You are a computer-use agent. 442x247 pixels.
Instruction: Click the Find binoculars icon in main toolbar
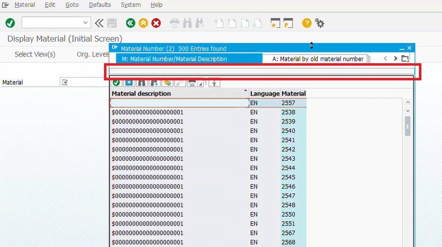(187, 23)
